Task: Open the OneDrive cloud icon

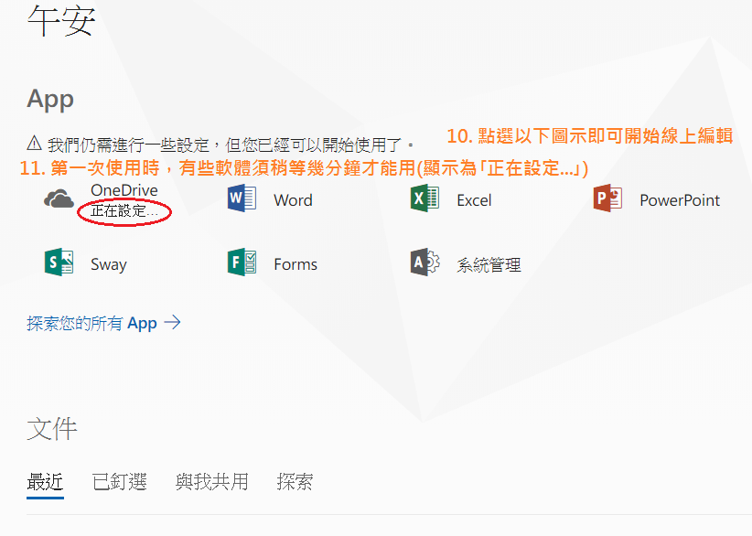Action: click(x=59, y=198)
